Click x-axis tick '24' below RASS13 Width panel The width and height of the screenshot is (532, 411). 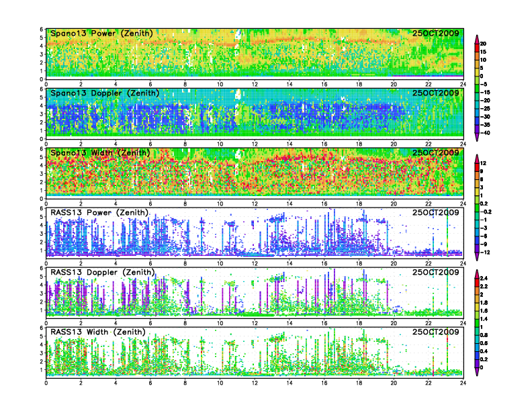pyautogui.click(x=463, y=383)
